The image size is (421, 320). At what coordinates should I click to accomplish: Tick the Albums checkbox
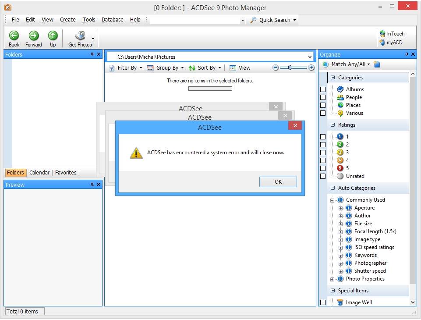pyautogui.click(x=323, y=89)
